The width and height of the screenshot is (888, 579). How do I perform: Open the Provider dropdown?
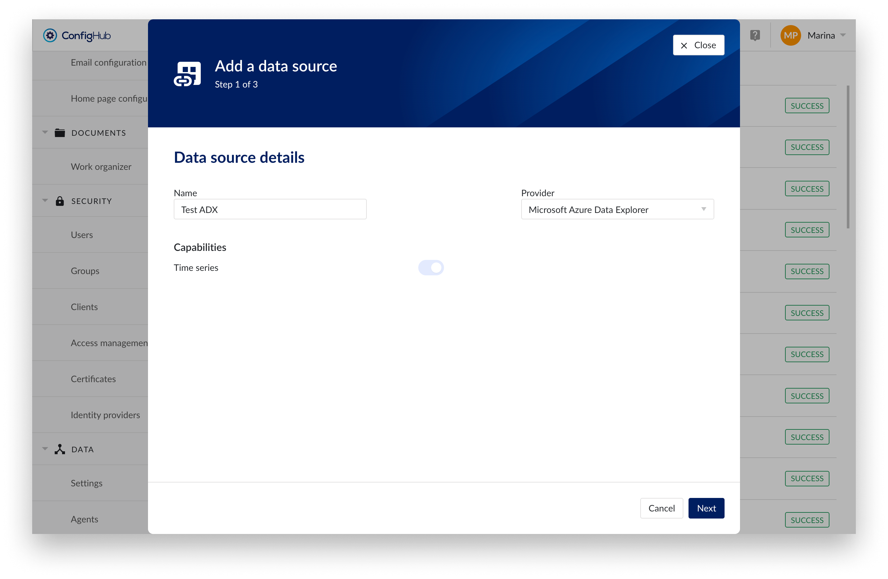617,209
